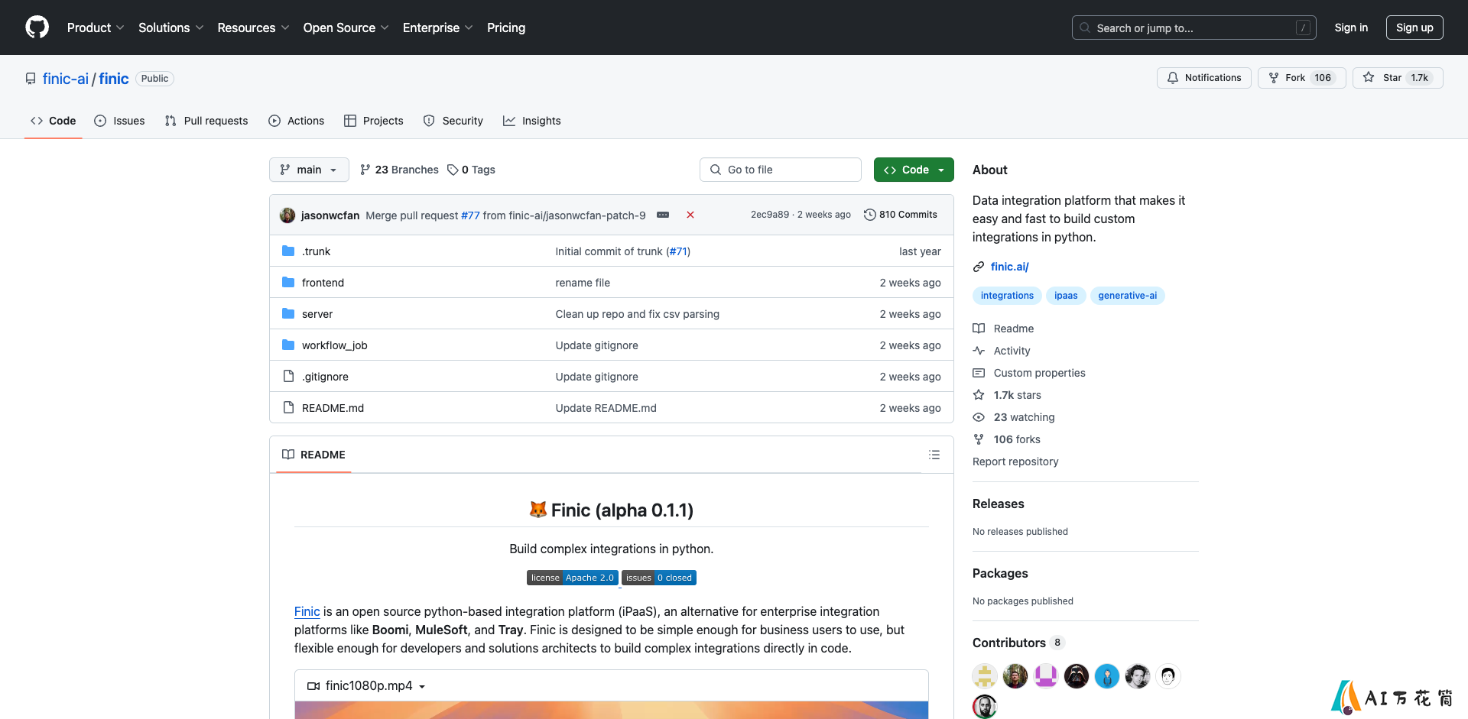
Task: Click jasonwcfan's avatar in commit row
Action: (287, 215)
